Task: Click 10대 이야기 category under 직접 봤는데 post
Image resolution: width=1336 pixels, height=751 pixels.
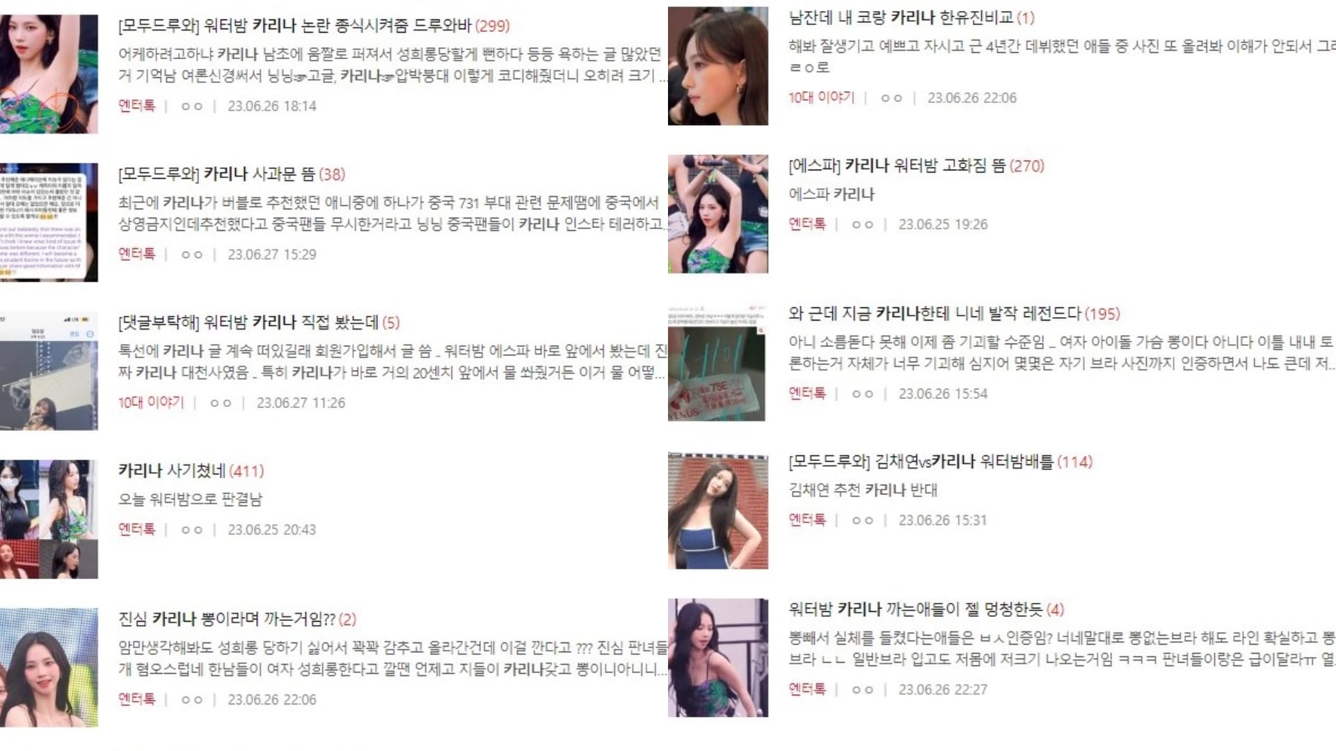Action: [151, 403]
